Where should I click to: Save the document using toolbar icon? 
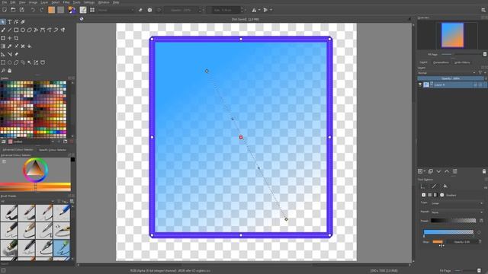click(x=22, y=10)
